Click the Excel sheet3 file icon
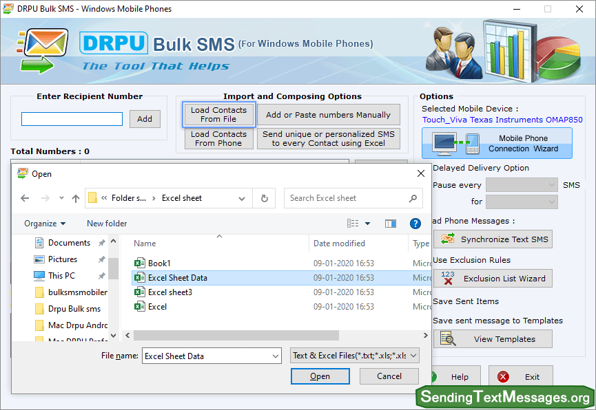This screenshot has width=596, height=410. click(x=140, y=292)
